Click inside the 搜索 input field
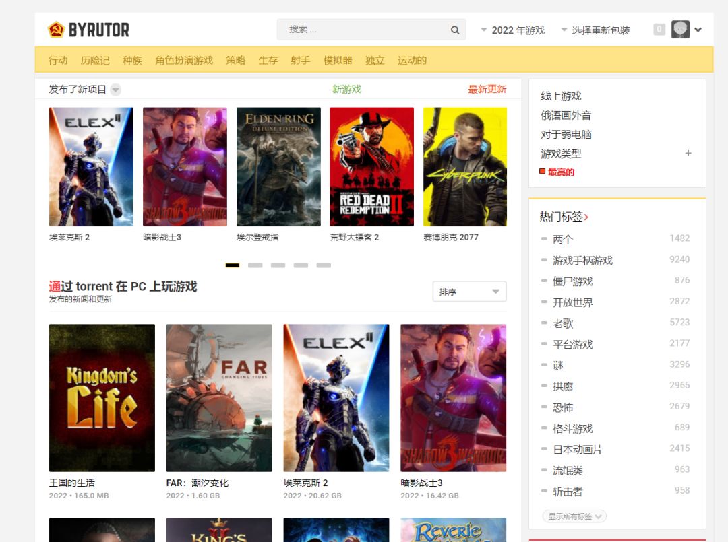The image size is (728, 542). [x=357, y=29]
